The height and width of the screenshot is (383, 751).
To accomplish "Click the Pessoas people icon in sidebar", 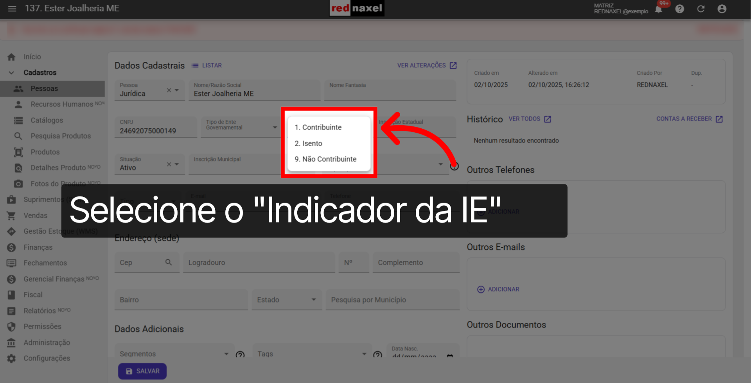I will pyautogui.click(x=18, y=88).
